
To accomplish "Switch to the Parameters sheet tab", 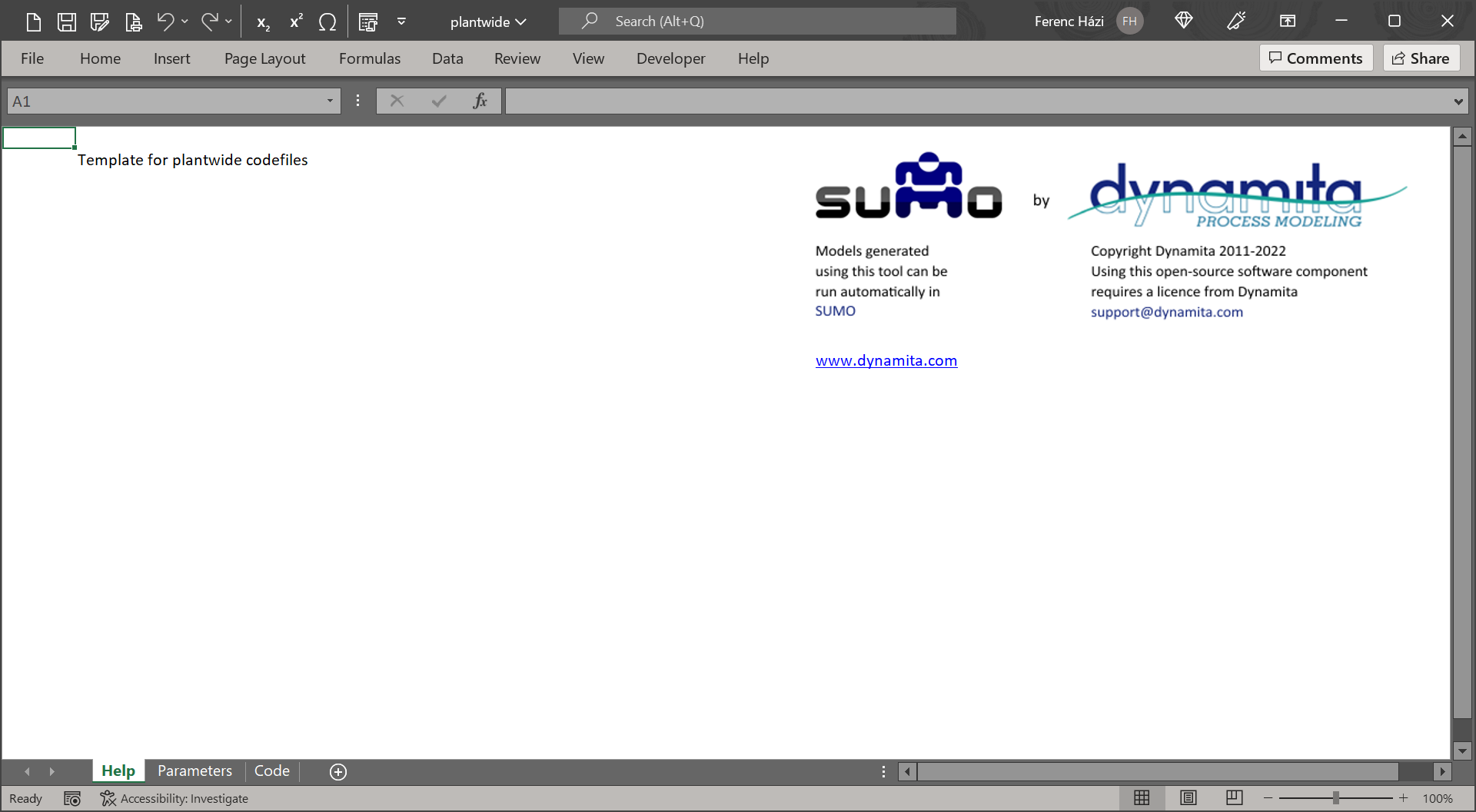I will tap(194, 771).
